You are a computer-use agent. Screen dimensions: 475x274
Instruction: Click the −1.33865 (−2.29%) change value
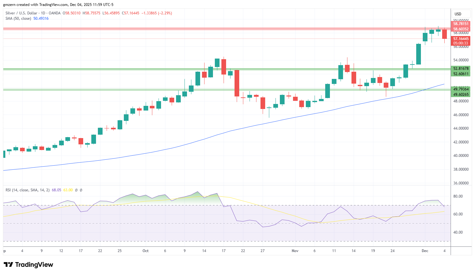tap(157, 13)
